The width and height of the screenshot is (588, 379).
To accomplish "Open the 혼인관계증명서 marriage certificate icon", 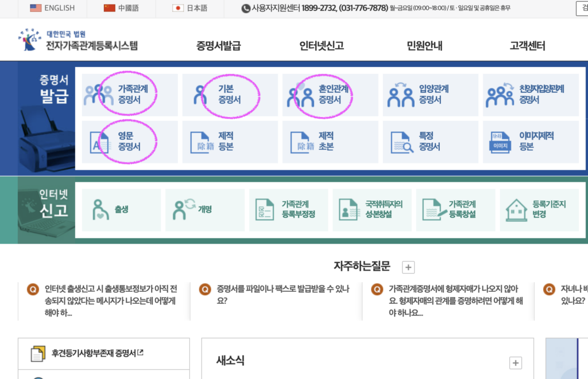I will tap(330, 95).
